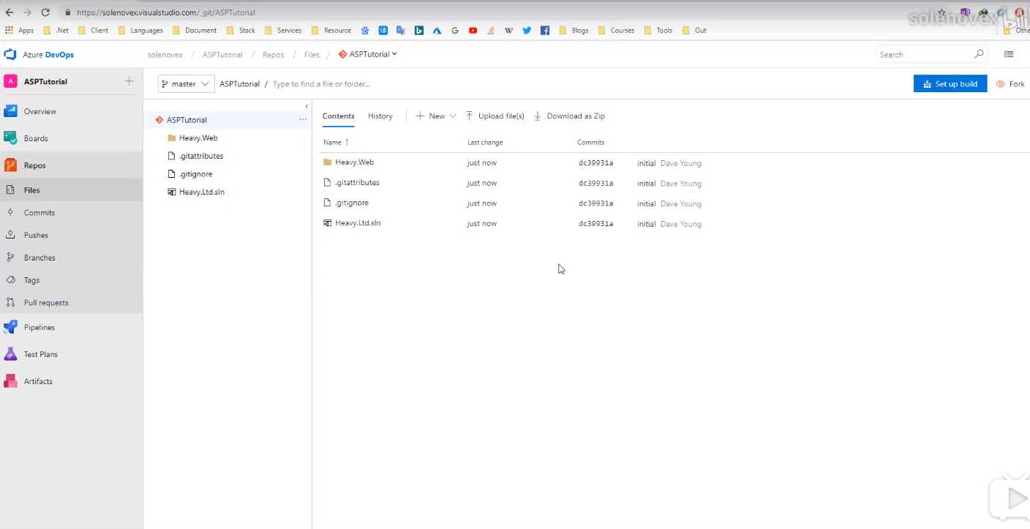Click Upload file(s)
The height and width of the screenshot is (529, 1030).
pos(495,116)
